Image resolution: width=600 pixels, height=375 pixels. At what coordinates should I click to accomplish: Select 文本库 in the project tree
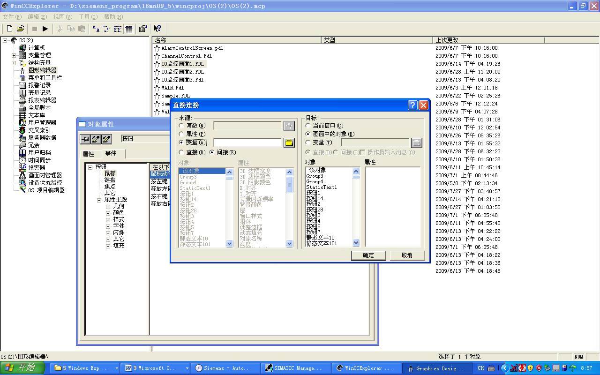(37, 115)
